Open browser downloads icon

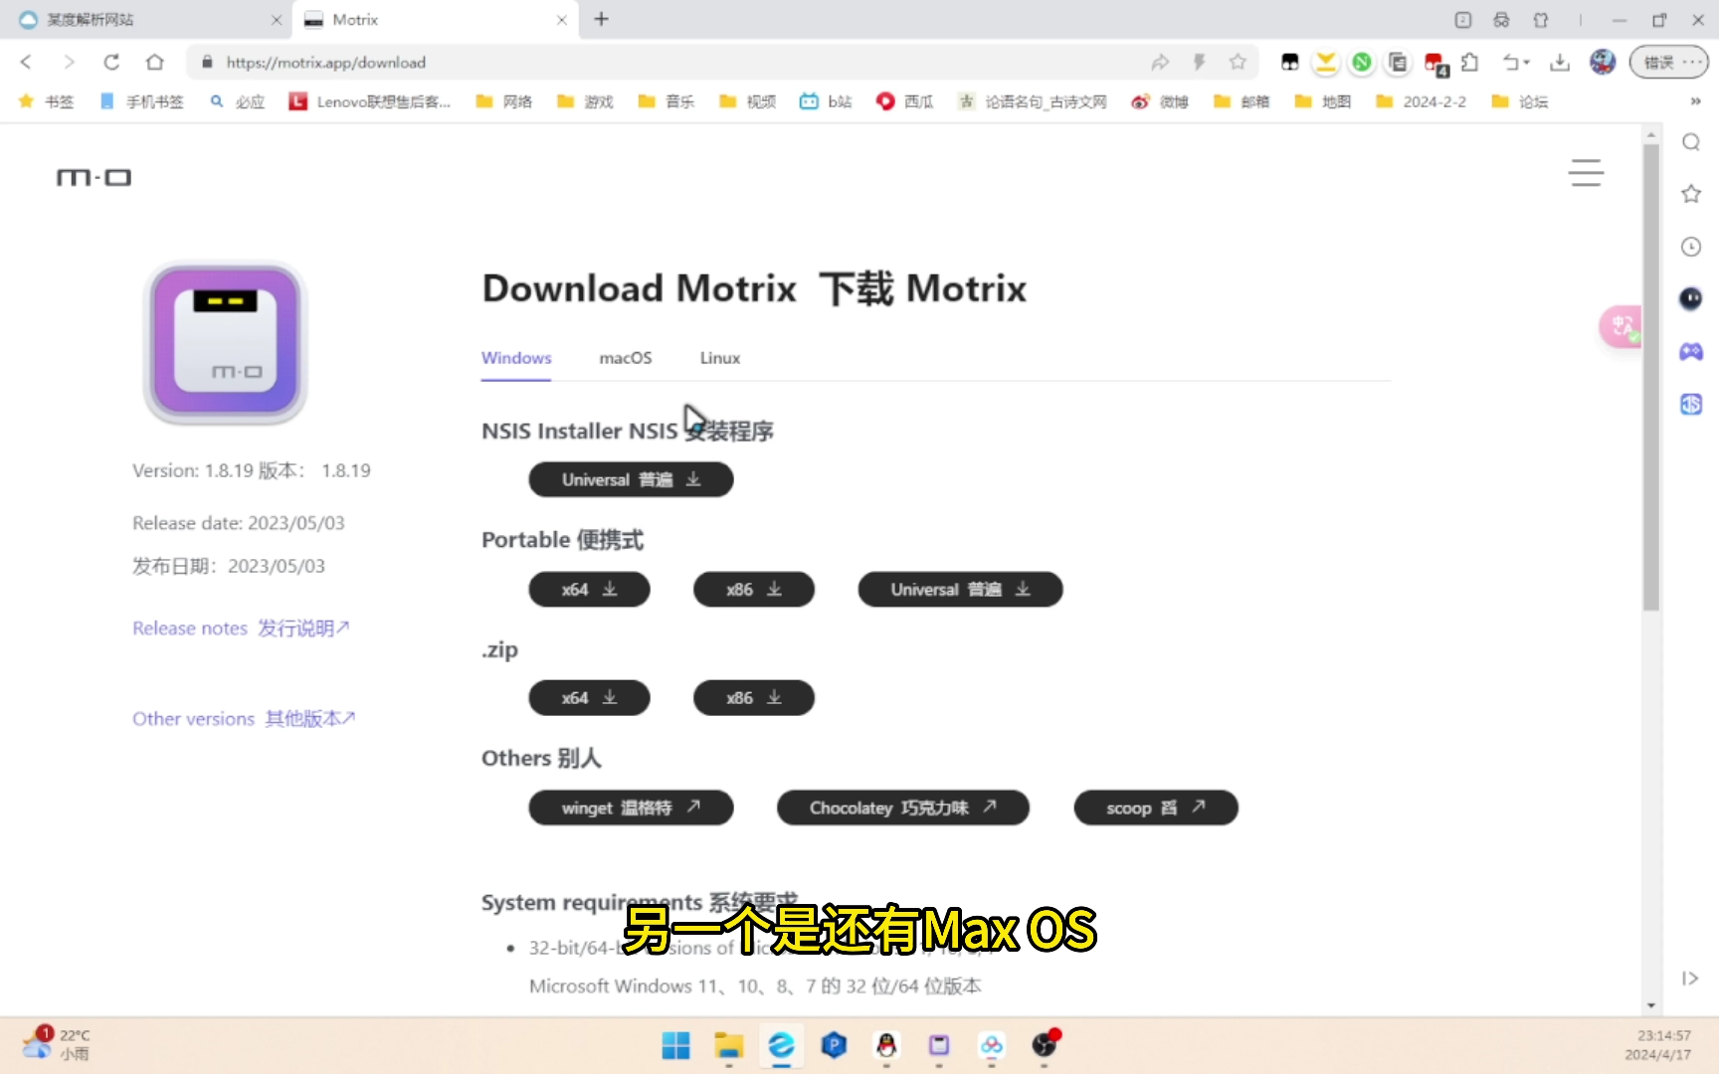tap(1560, 62)
